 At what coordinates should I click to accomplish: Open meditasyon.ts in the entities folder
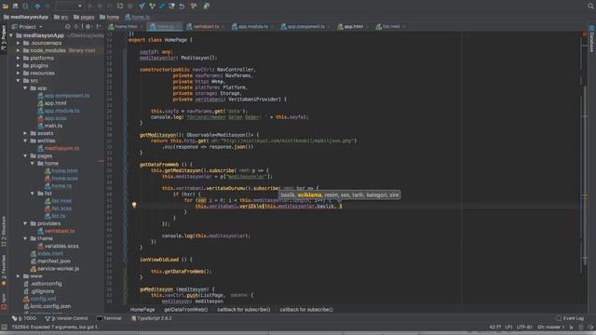coord(62,148)
